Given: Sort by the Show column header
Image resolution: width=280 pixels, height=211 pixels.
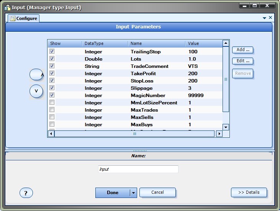Looking at the screenshot, I should click(x=65, y=43).
